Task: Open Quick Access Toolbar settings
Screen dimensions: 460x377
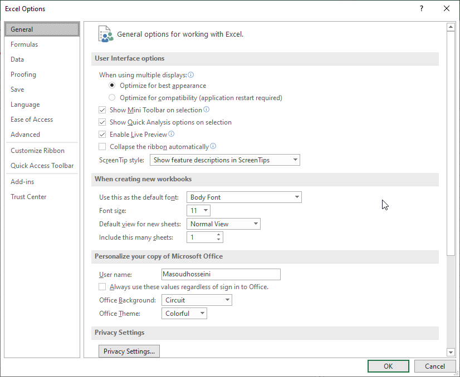Action: tap(42, 166)
